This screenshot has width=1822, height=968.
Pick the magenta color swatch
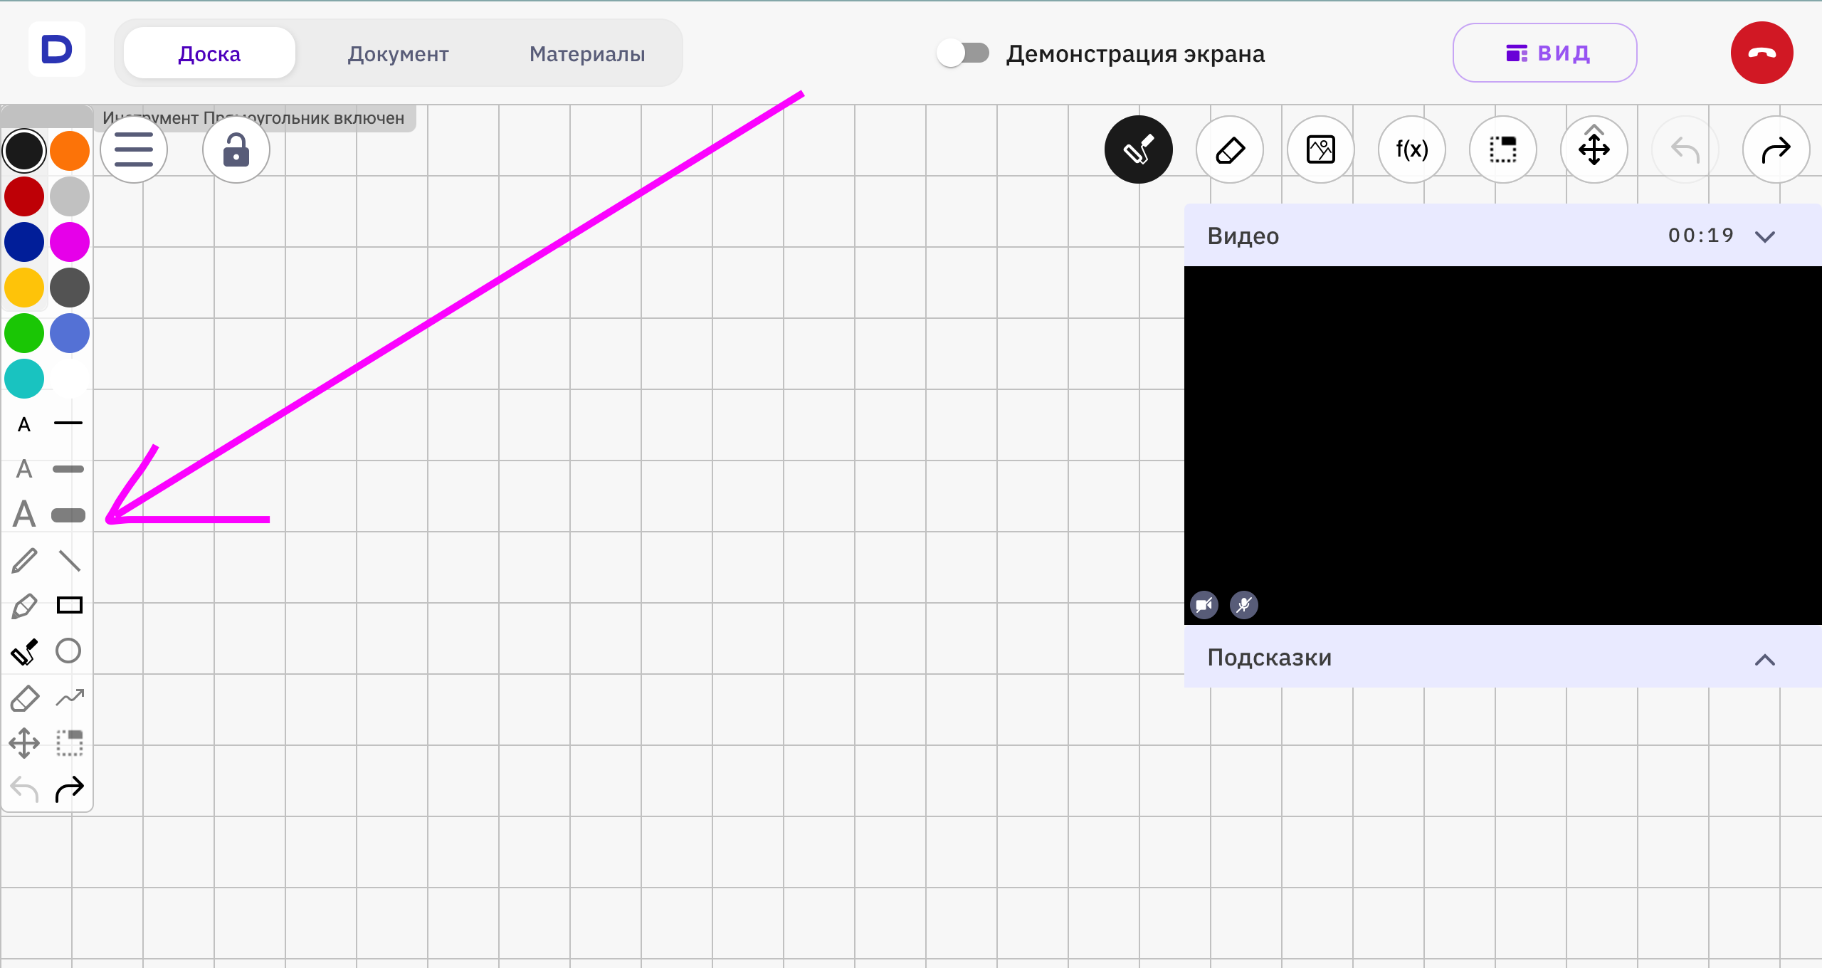coord(70,242)
